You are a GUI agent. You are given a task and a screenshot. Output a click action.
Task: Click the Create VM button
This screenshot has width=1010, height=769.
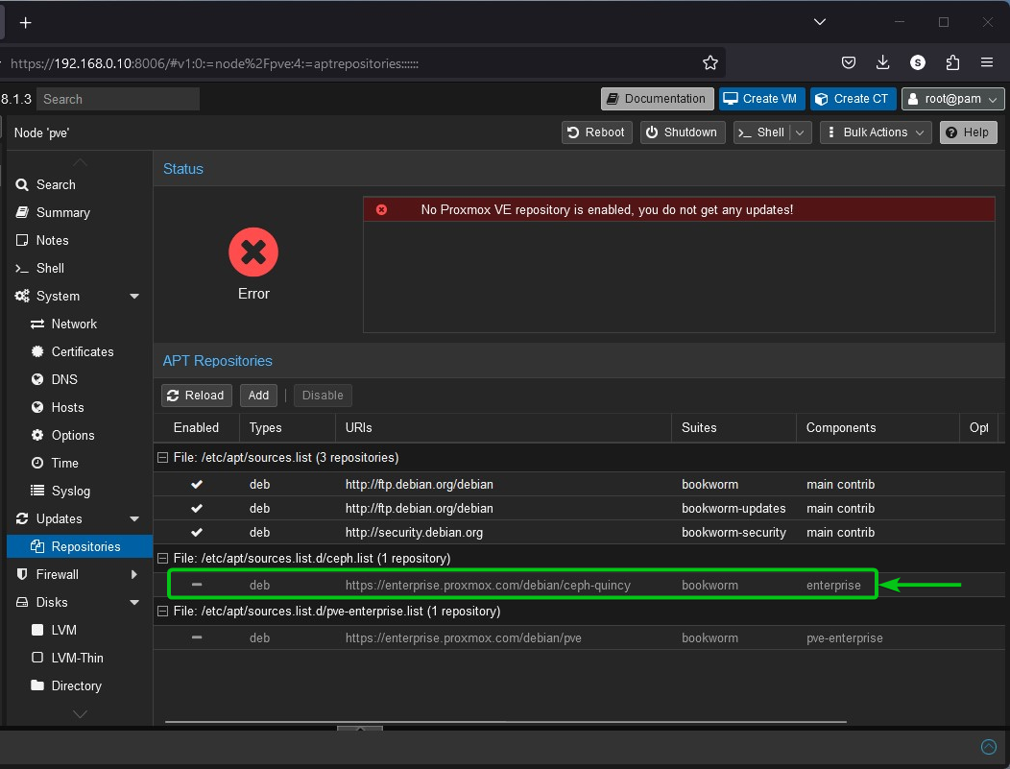(760, 99)
